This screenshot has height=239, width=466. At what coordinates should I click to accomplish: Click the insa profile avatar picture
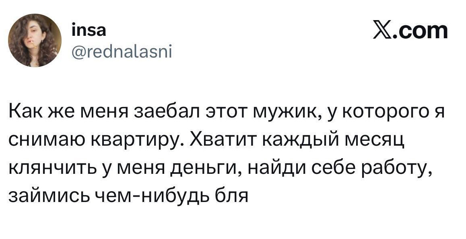pyautogui.click(x=35, y=41)
